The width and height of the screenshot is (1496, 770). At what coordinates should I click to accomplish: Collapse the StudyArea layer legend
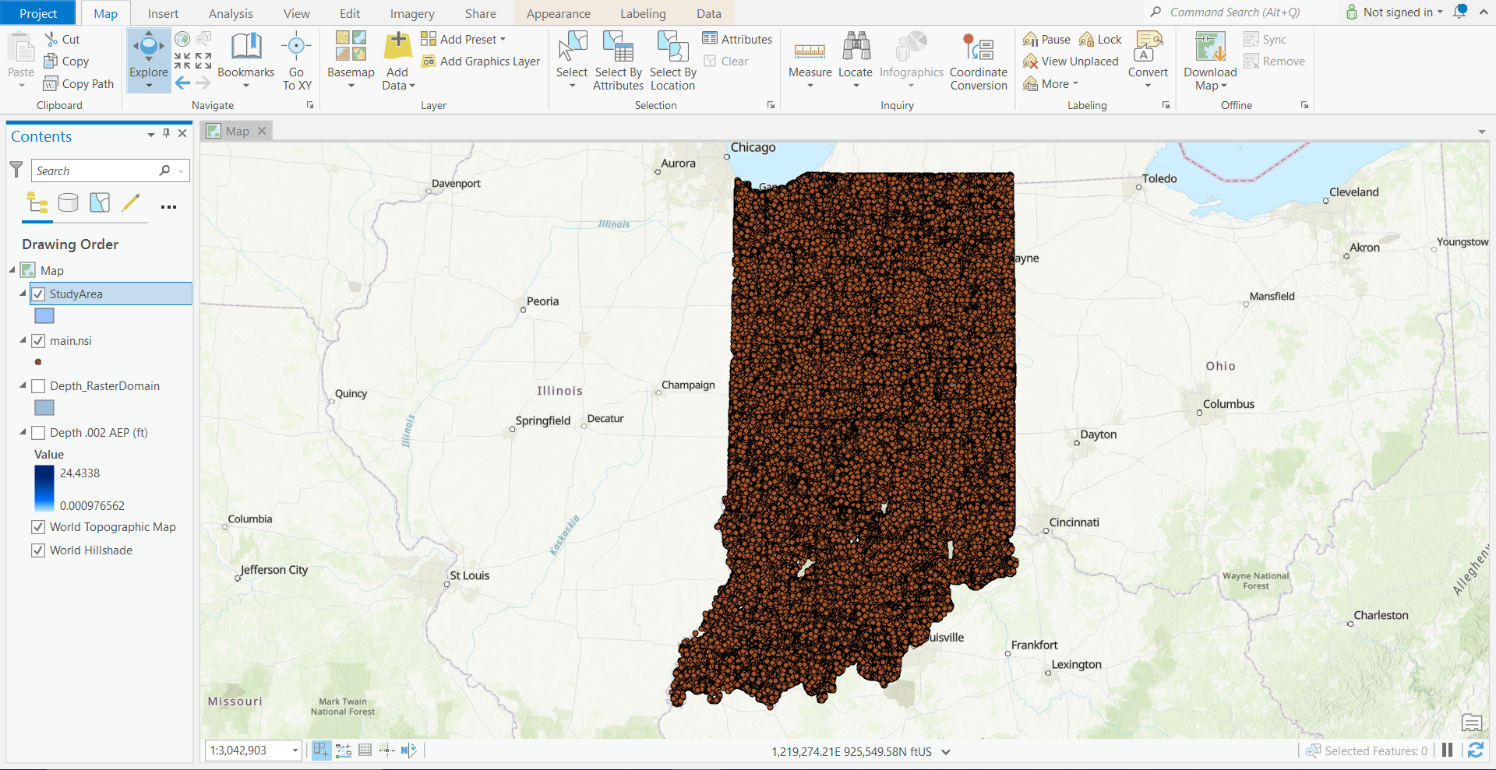click(x=23, y=294)
